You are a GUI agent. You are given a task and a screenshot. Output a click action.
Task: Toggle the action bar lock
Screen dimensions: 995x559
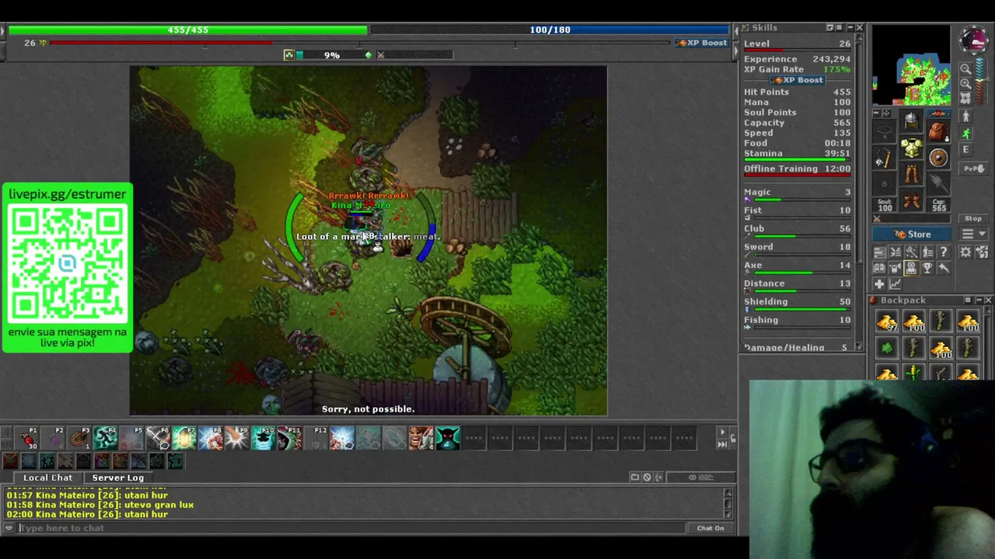click(x=732, y=439)
